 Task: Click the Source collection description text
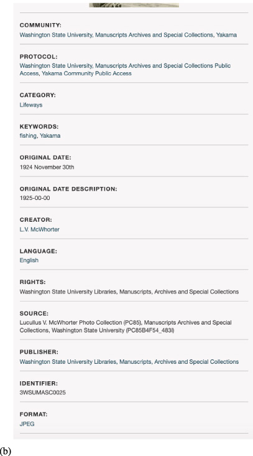pyautogui.click(x=126, y=326)
